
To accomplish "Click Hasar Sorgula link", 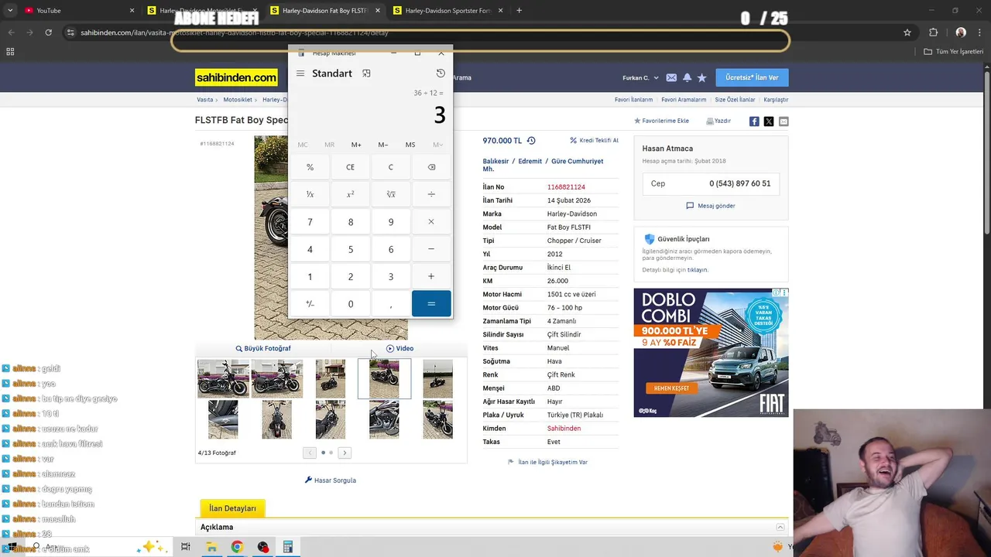I will [x=331, y=480].
